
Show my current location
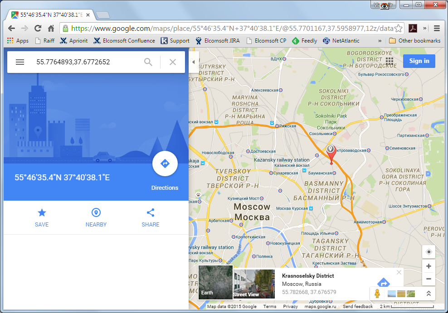[429, 252]
